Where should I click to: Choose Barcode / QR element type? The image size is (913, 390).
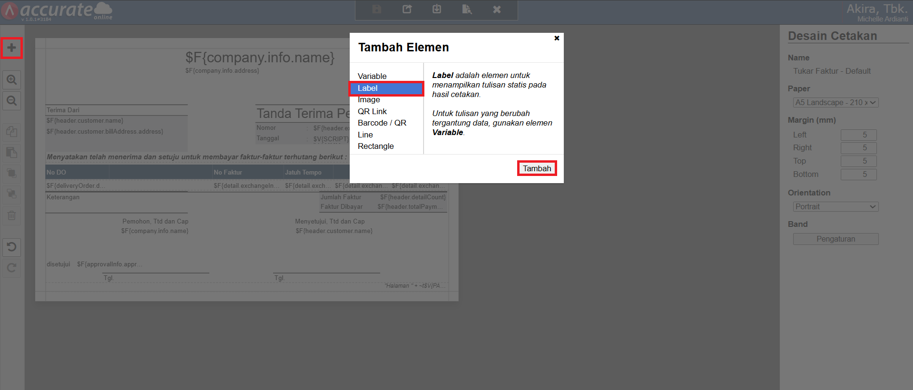click(382, 123)
